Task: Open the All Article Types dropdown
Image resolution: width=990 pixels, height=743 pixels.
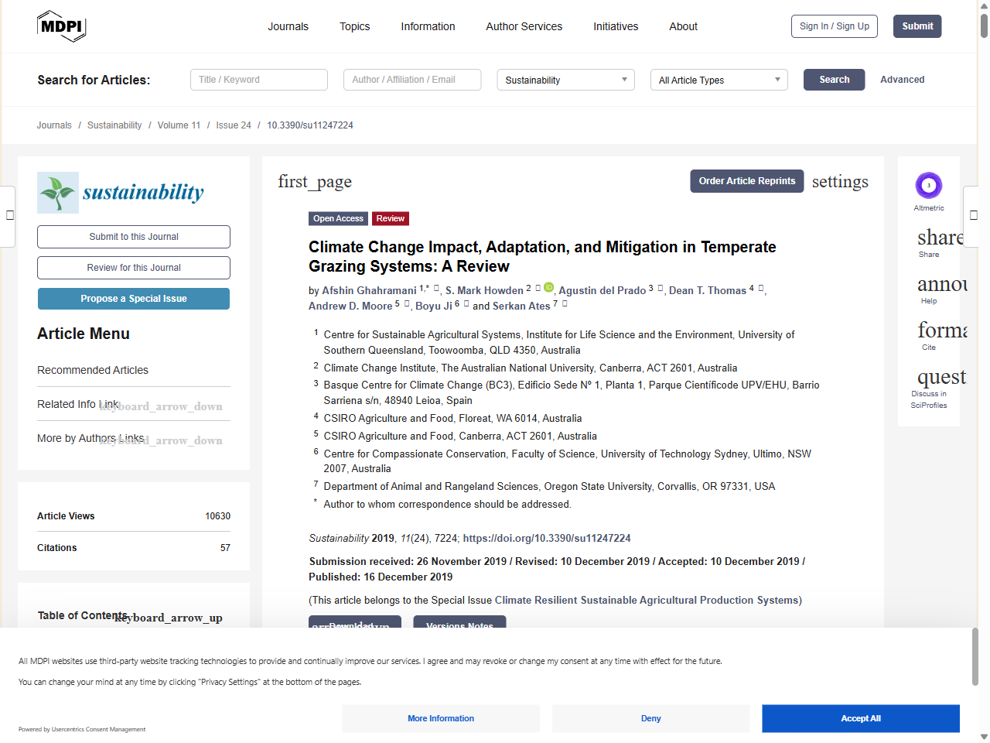Action: (x=719, y=80)
